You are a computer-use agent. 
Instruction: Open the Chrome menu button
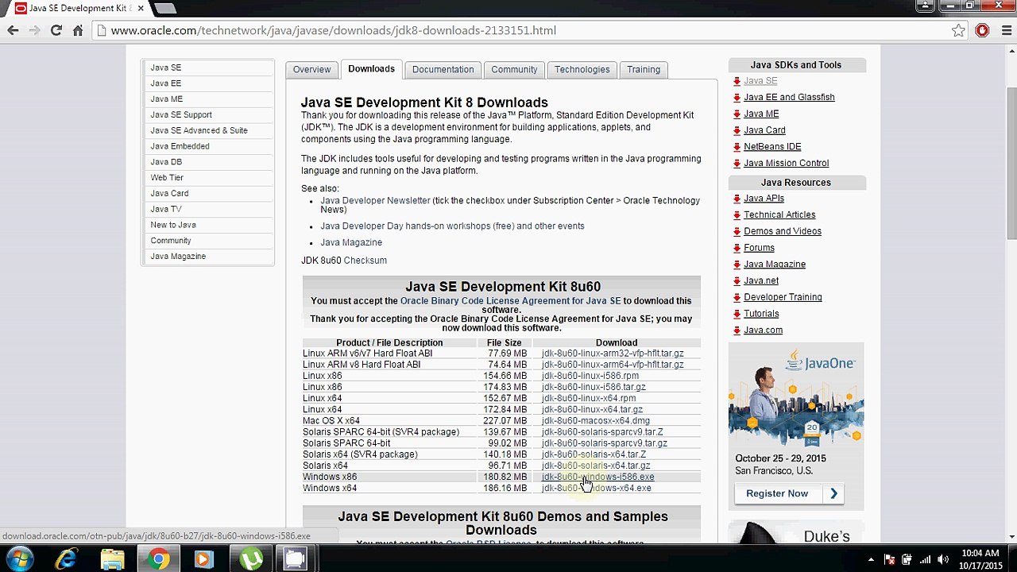pos(1005,30)
